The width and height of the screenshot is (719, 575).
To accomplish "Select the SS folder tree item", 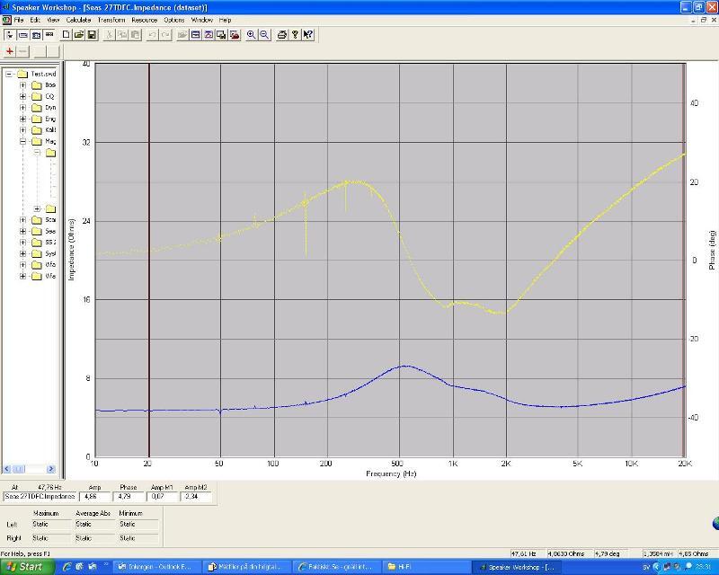I will pyautogui.click(x=50, y=242).
